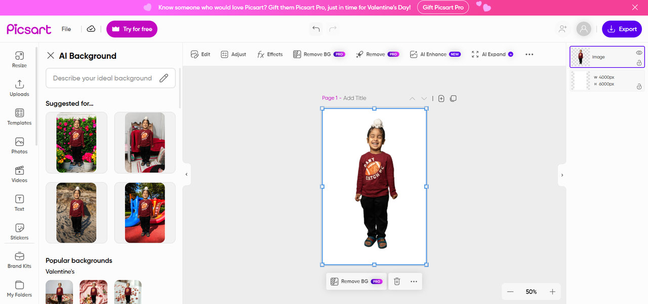The width and height of the screenshot is (648, 304).
Task: Decrease zoom with the minus control
Action: (510, 291)
